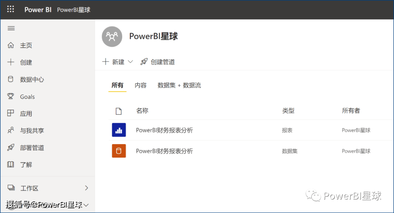Open Goals trophy item
Image resolution: width=394 pixels, height=213 pixels.
coord(27,96)
